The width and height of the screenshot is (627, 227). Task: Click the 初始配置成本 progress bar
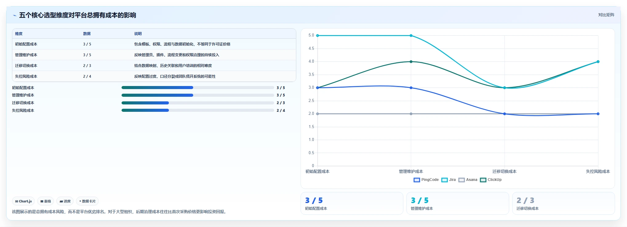point(198,88)
